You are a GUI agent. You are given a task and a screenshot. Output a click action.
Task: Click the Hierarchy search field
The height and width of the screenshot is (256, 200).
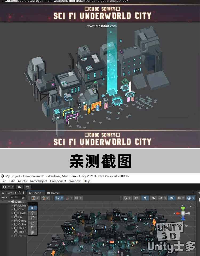(16, 197)
